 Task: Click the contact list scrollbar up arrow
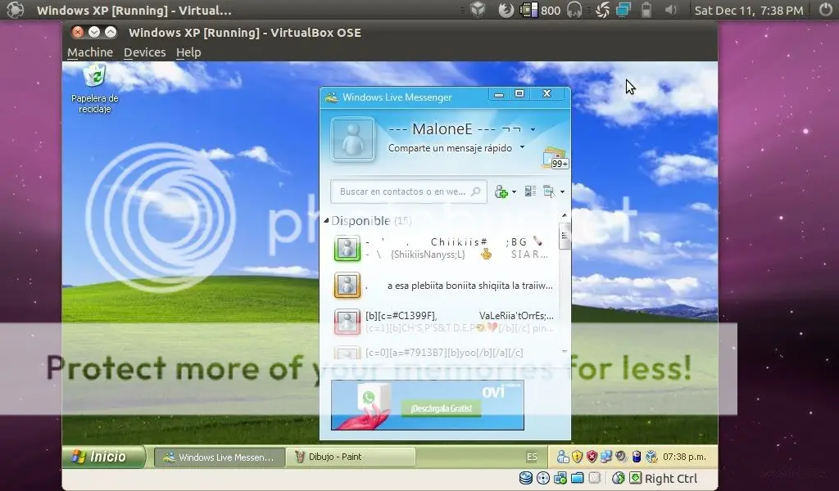click(564, 215)
